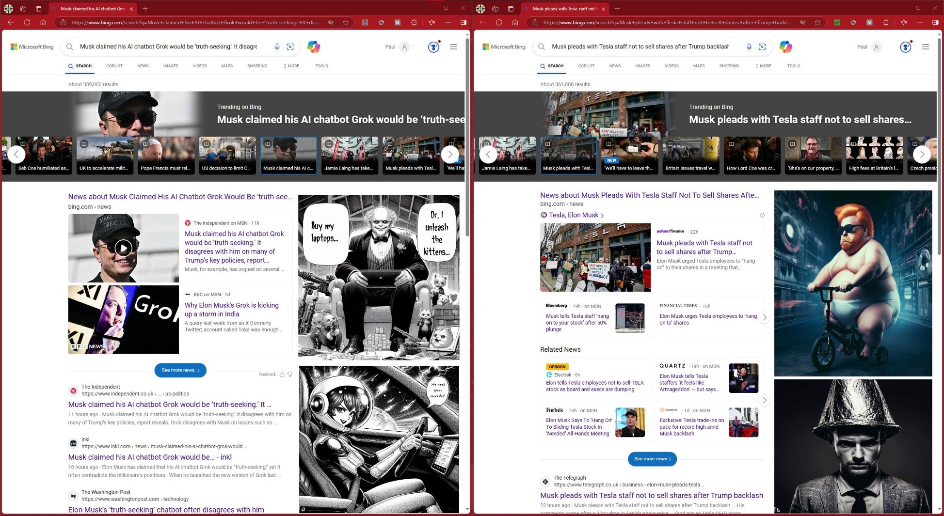Viewport: 944px width, 516px height.
Task: Open right window Settings and more (three dots)
Action: [x=920, y=22]
